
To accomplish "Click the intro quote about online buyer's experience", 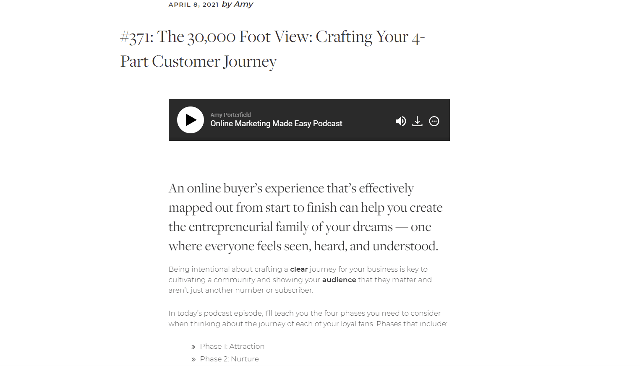I will [306, 217].
